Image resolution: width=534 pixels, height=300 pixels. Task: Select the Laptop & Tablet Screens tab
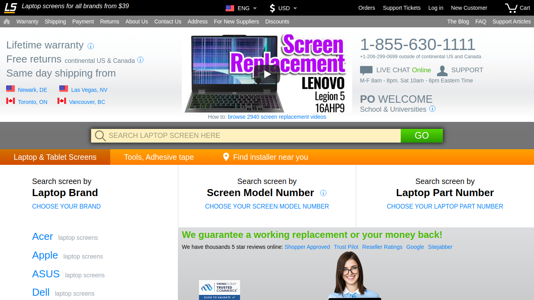[x=55, y=157]
